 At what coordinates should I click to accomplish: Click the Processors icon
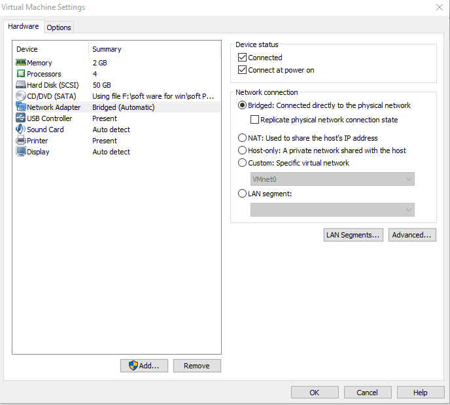[21, 73]
